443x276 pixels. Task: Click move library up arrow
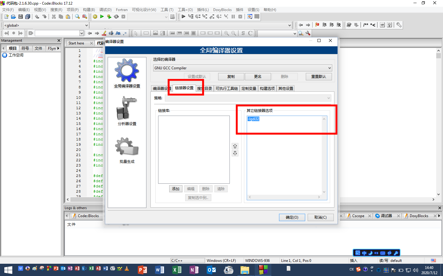tap(235, 146)
